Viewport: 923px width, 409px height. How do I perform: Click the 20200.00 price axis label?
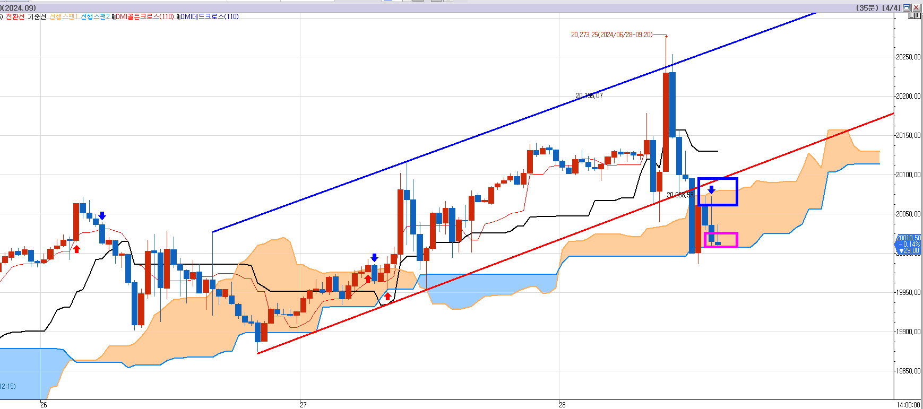click(x=908, y=97)
